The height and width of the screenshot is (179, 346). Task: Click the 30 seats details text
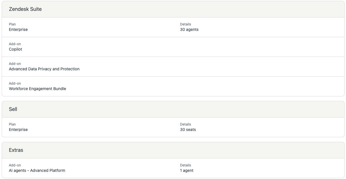pos(188,130)
